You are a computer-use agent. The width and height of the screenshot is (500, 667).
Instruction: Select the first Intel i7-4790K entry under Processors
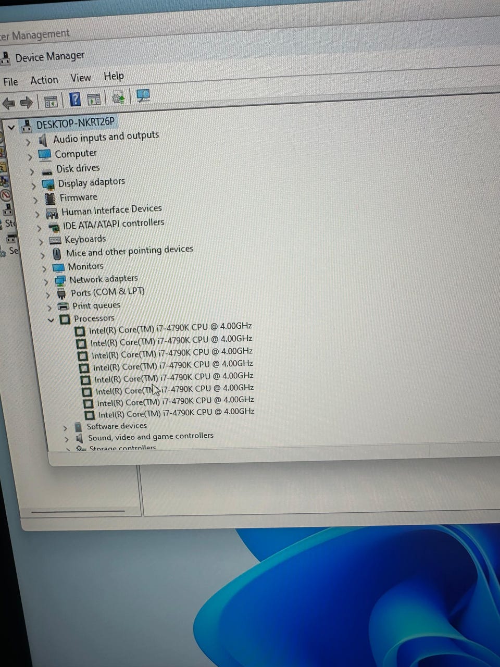(170, 328)
